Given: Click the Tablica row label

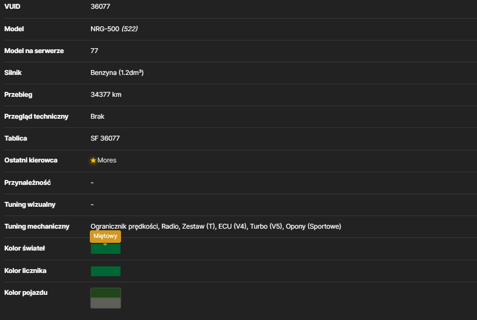Looking at the screenshot, I should point(15,138).
